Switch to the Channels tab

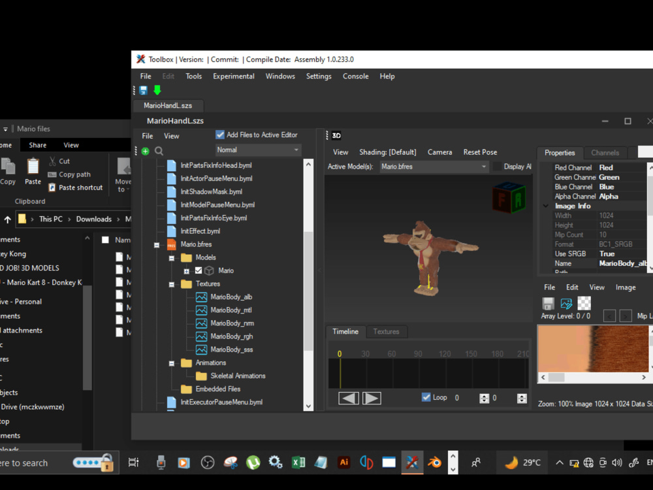tap(605, 153)
